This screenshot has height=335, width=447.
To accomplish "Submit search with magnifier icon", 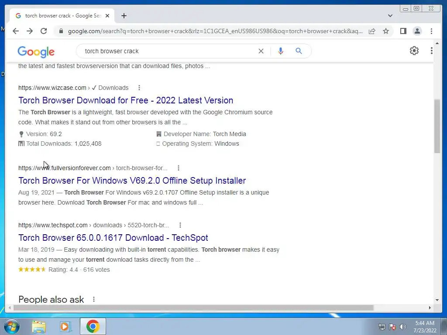I will tap(299, 51).
